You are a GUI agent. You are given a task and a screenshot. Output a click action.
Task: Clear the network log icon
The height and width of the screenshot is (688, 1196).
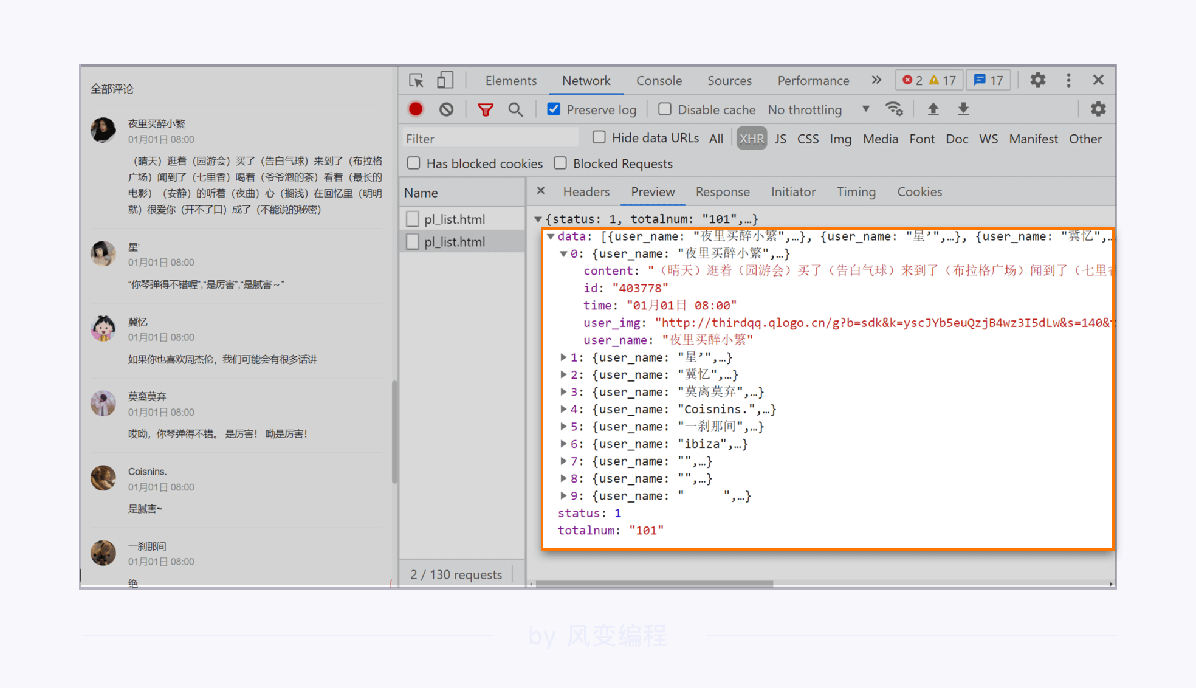447,109
